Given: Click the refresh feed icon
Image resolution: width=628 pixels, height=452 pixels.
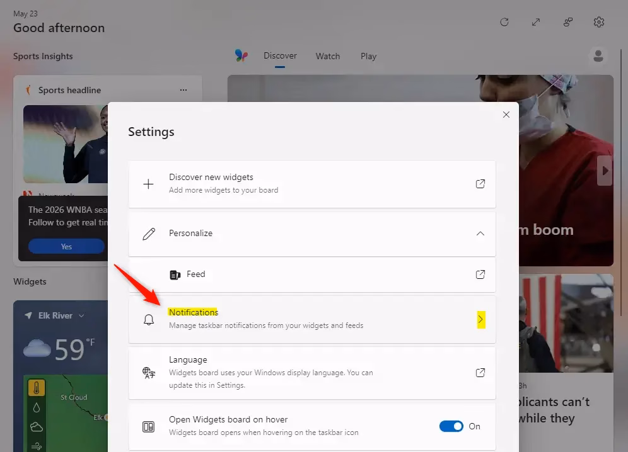Looking at the screenshot, I should click(504, 22).
